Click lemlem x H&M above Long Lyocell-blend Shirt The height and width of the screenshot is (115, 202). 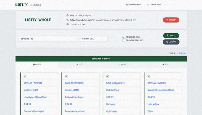pos(31,90)
